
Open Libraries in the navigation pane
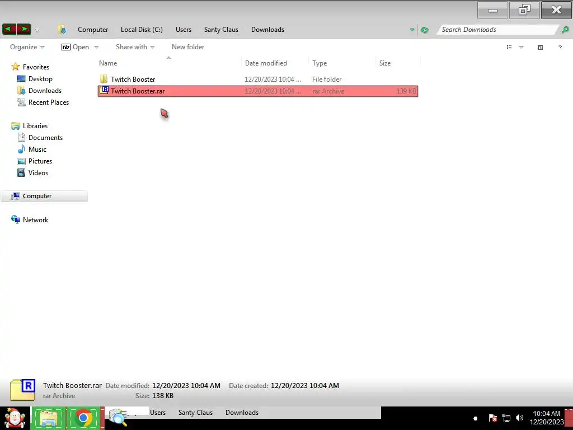click(x=35, y=126)
